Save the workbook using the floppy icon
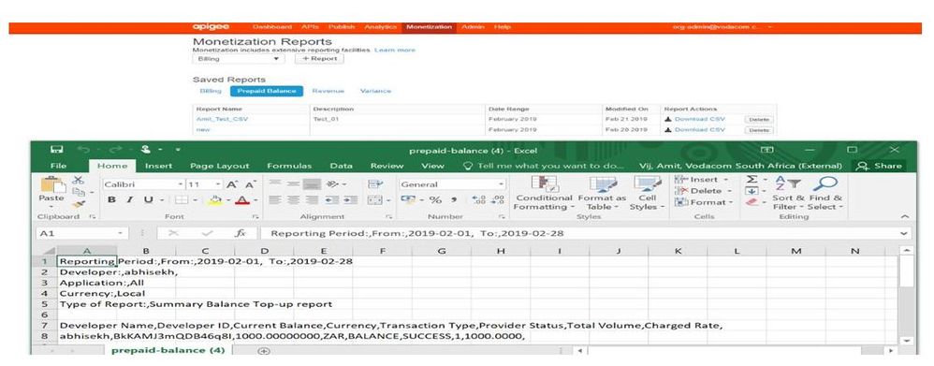This screenshot has width=934, height=366. pyautogui.click(x=57, y=150)
